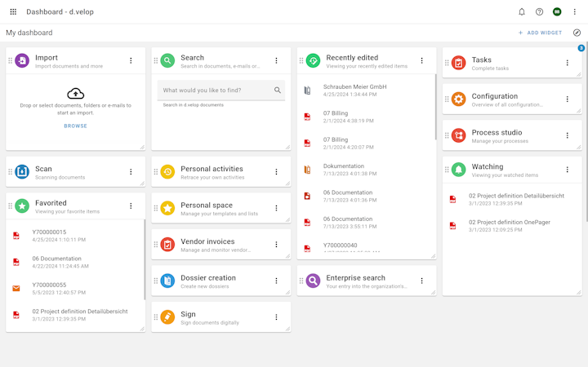Screen dimensions: 588x367
Task: Open the Tasks widget options menu
Action: 568,63
